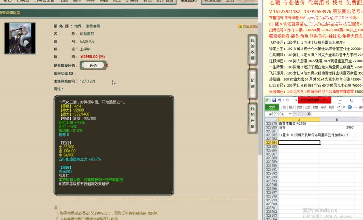Viewport: 363px width, 220px height.
Task: Open the Insert Function fx dialog
Action: 309,114
